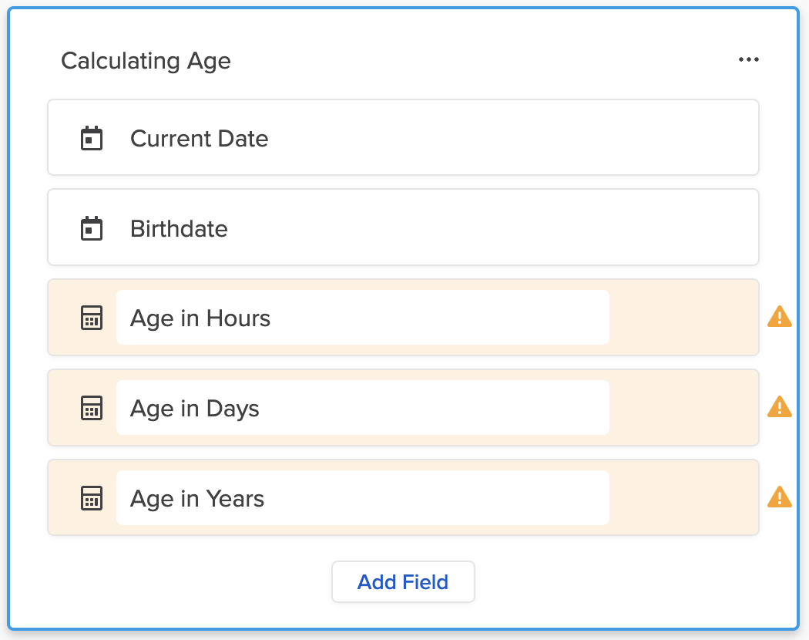Click the warning icon next to Age in Days
This screenshot has height=640, width=809.
point(779,407)
